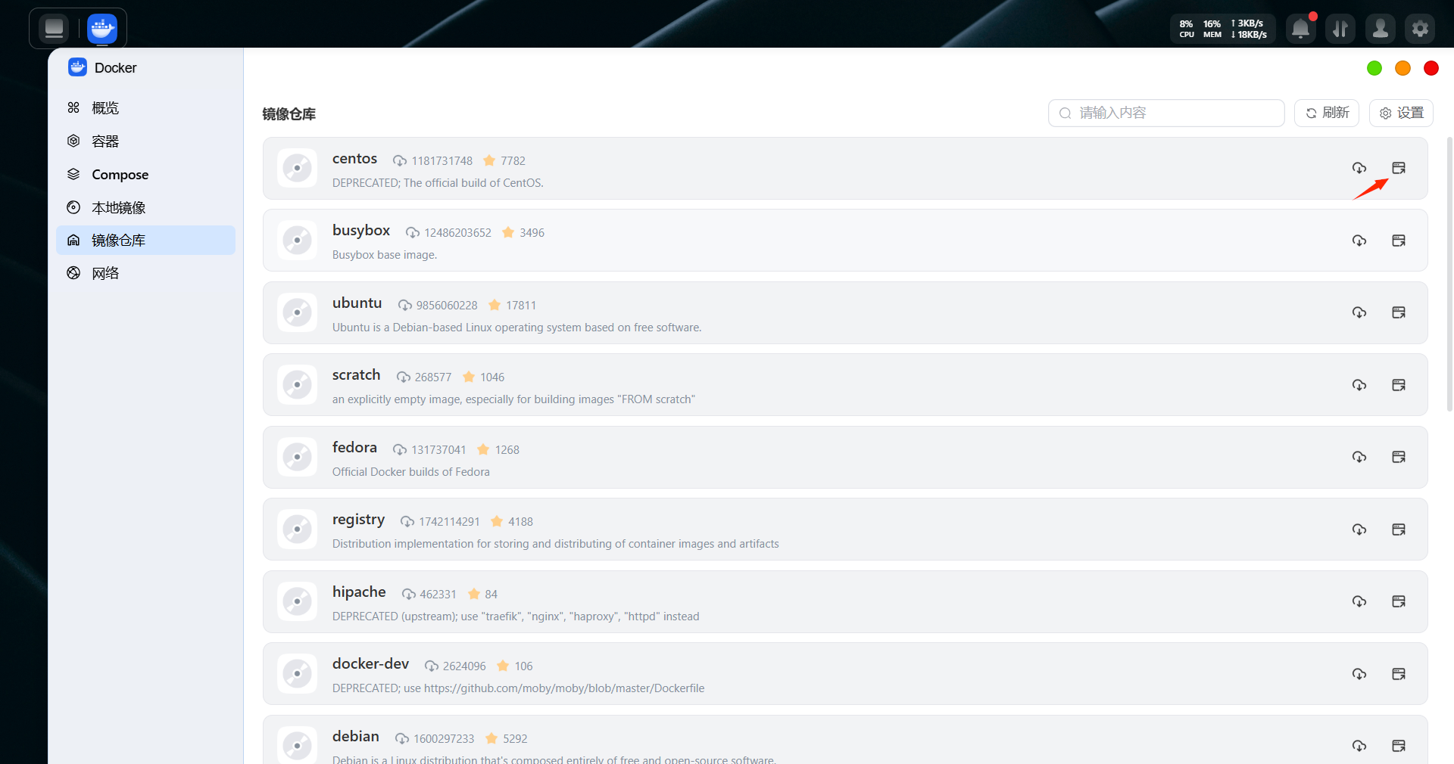This screenshot has width=1454, height=764.
Task: Click the centos image name
Action: pyautogui.click(x=354, y=159)
